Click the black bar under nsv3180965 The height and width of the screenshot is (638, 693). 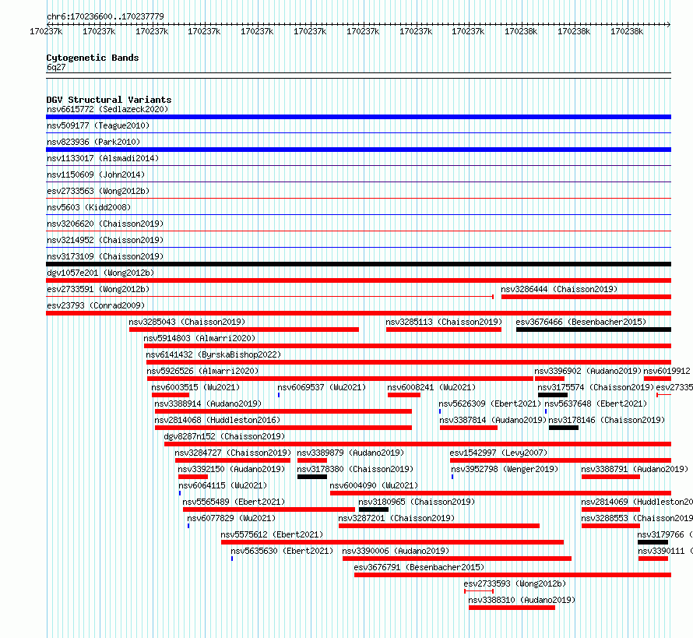pyautogui.click(x=374, y=509)
